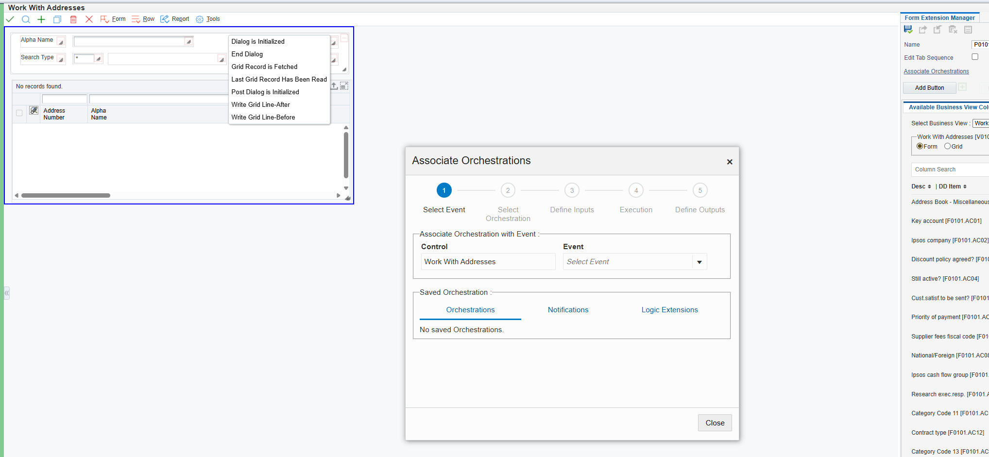Screen dimensions: 989x457
Task: Open the Form menu in the toolbar
Action: (113, 19)
